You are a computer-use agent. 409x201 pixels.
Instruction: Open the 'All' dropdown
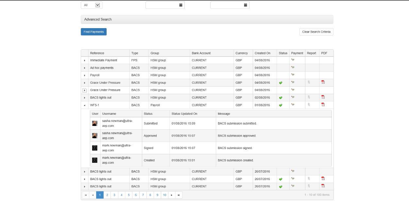(97, 5)
